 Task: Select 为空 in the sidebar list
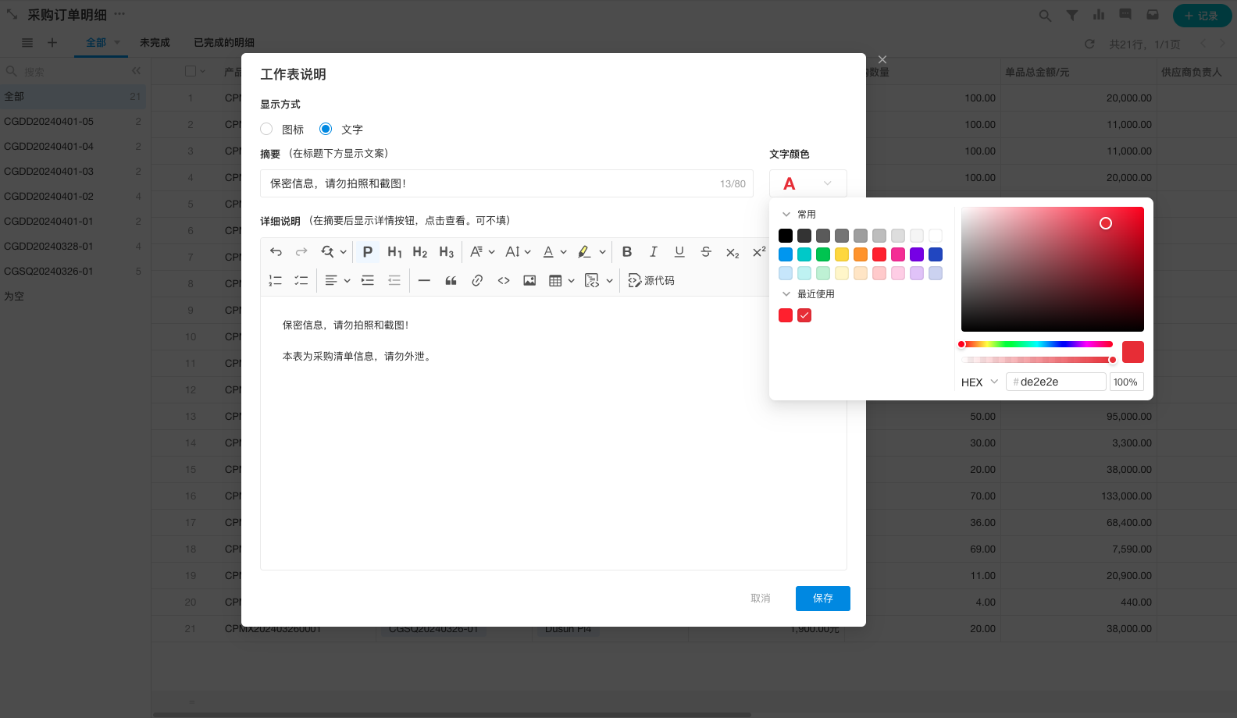(x=73, y=297)
